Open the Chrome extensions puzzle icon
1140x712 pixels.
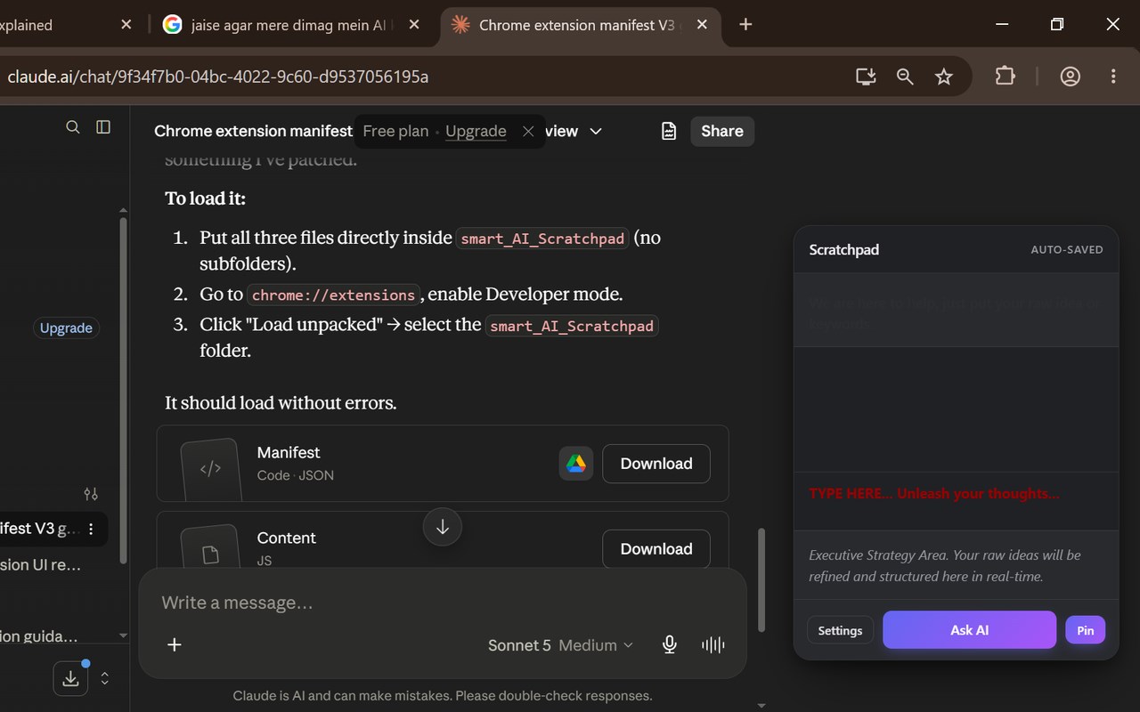point(1006,77)
